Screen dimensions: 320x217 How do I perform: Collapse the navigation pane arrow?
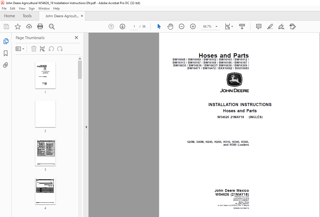click(86, 127)
